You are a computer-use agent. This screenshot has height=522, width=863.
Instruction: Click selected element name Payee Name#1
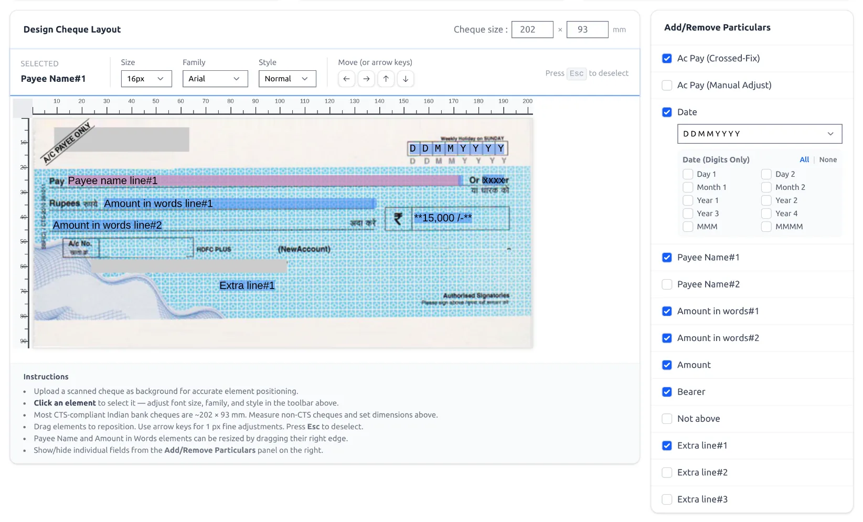pos(53,79)
